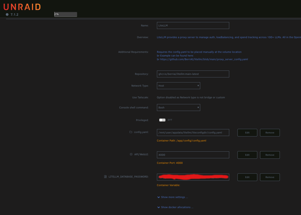
Task: Click the 'Repository:' label
Action: pyautogui.click(x=142, y=74)
